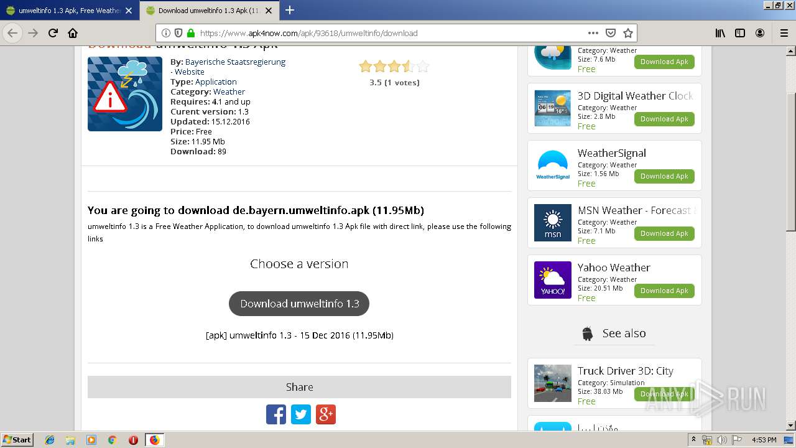Click the star rating widget

coord(394,67)
